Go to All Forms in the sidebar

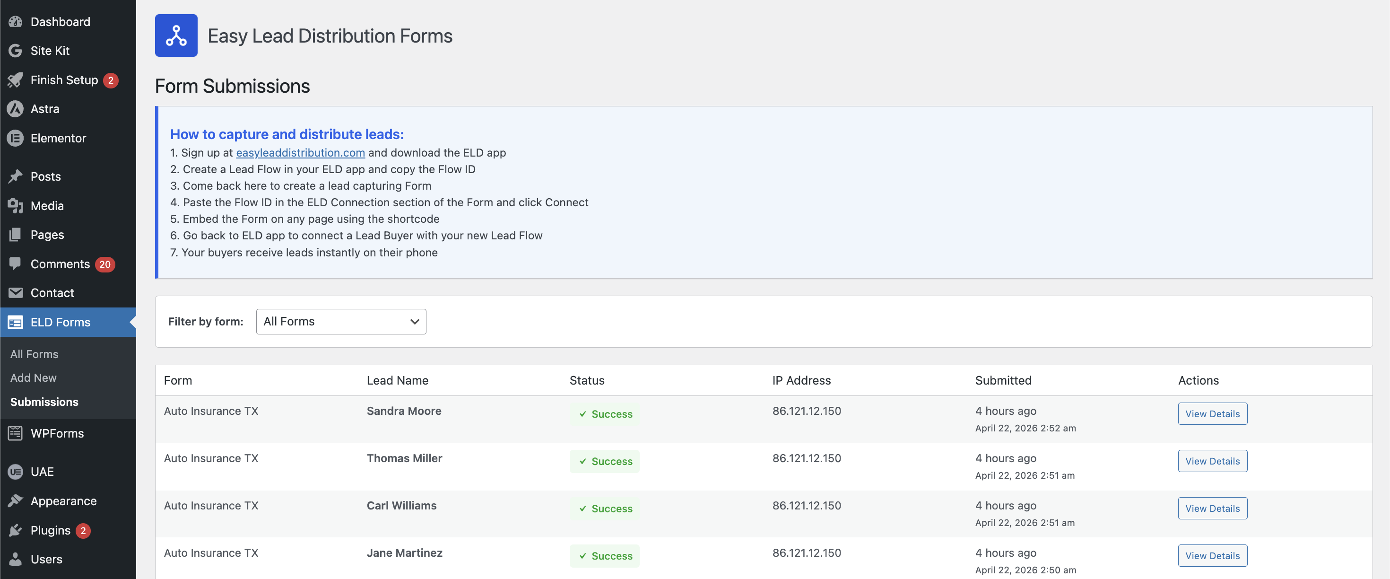click(34, 354)
